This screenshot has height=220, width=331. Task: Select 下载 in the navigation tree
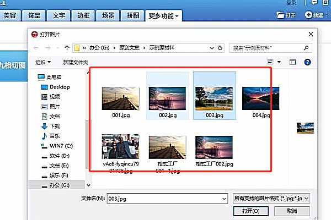pyautogui.click(x=50, y=126)
